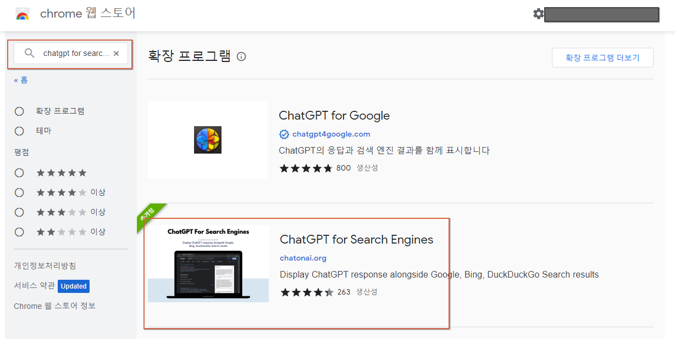The image size is (675, 339).
Task: Click the 평점 filter heading
Action: (x=21, y=152)
